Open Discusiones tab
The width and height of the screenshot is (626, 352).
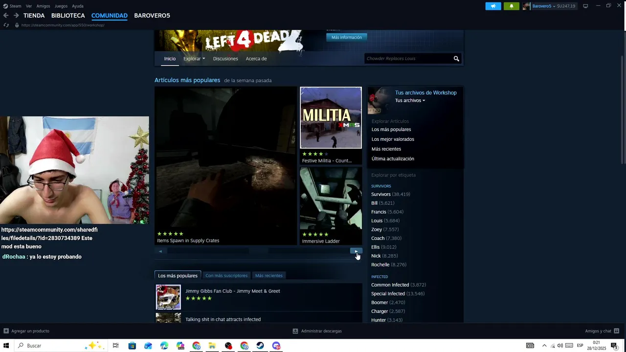[225, 59]
